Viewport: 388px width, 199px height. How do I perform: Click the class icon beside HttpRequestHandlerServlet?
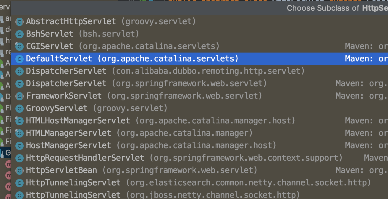[x=20, y=158]
